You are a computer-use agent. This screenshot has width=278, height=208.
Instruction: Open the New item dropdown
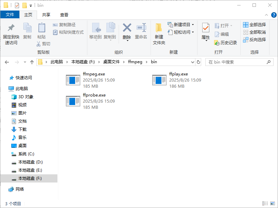(x=181, y=25)
